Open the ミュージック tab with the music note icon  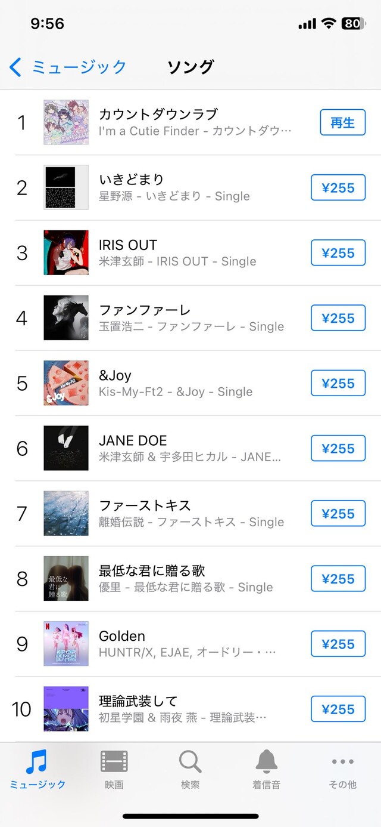(x=38, y=769)
